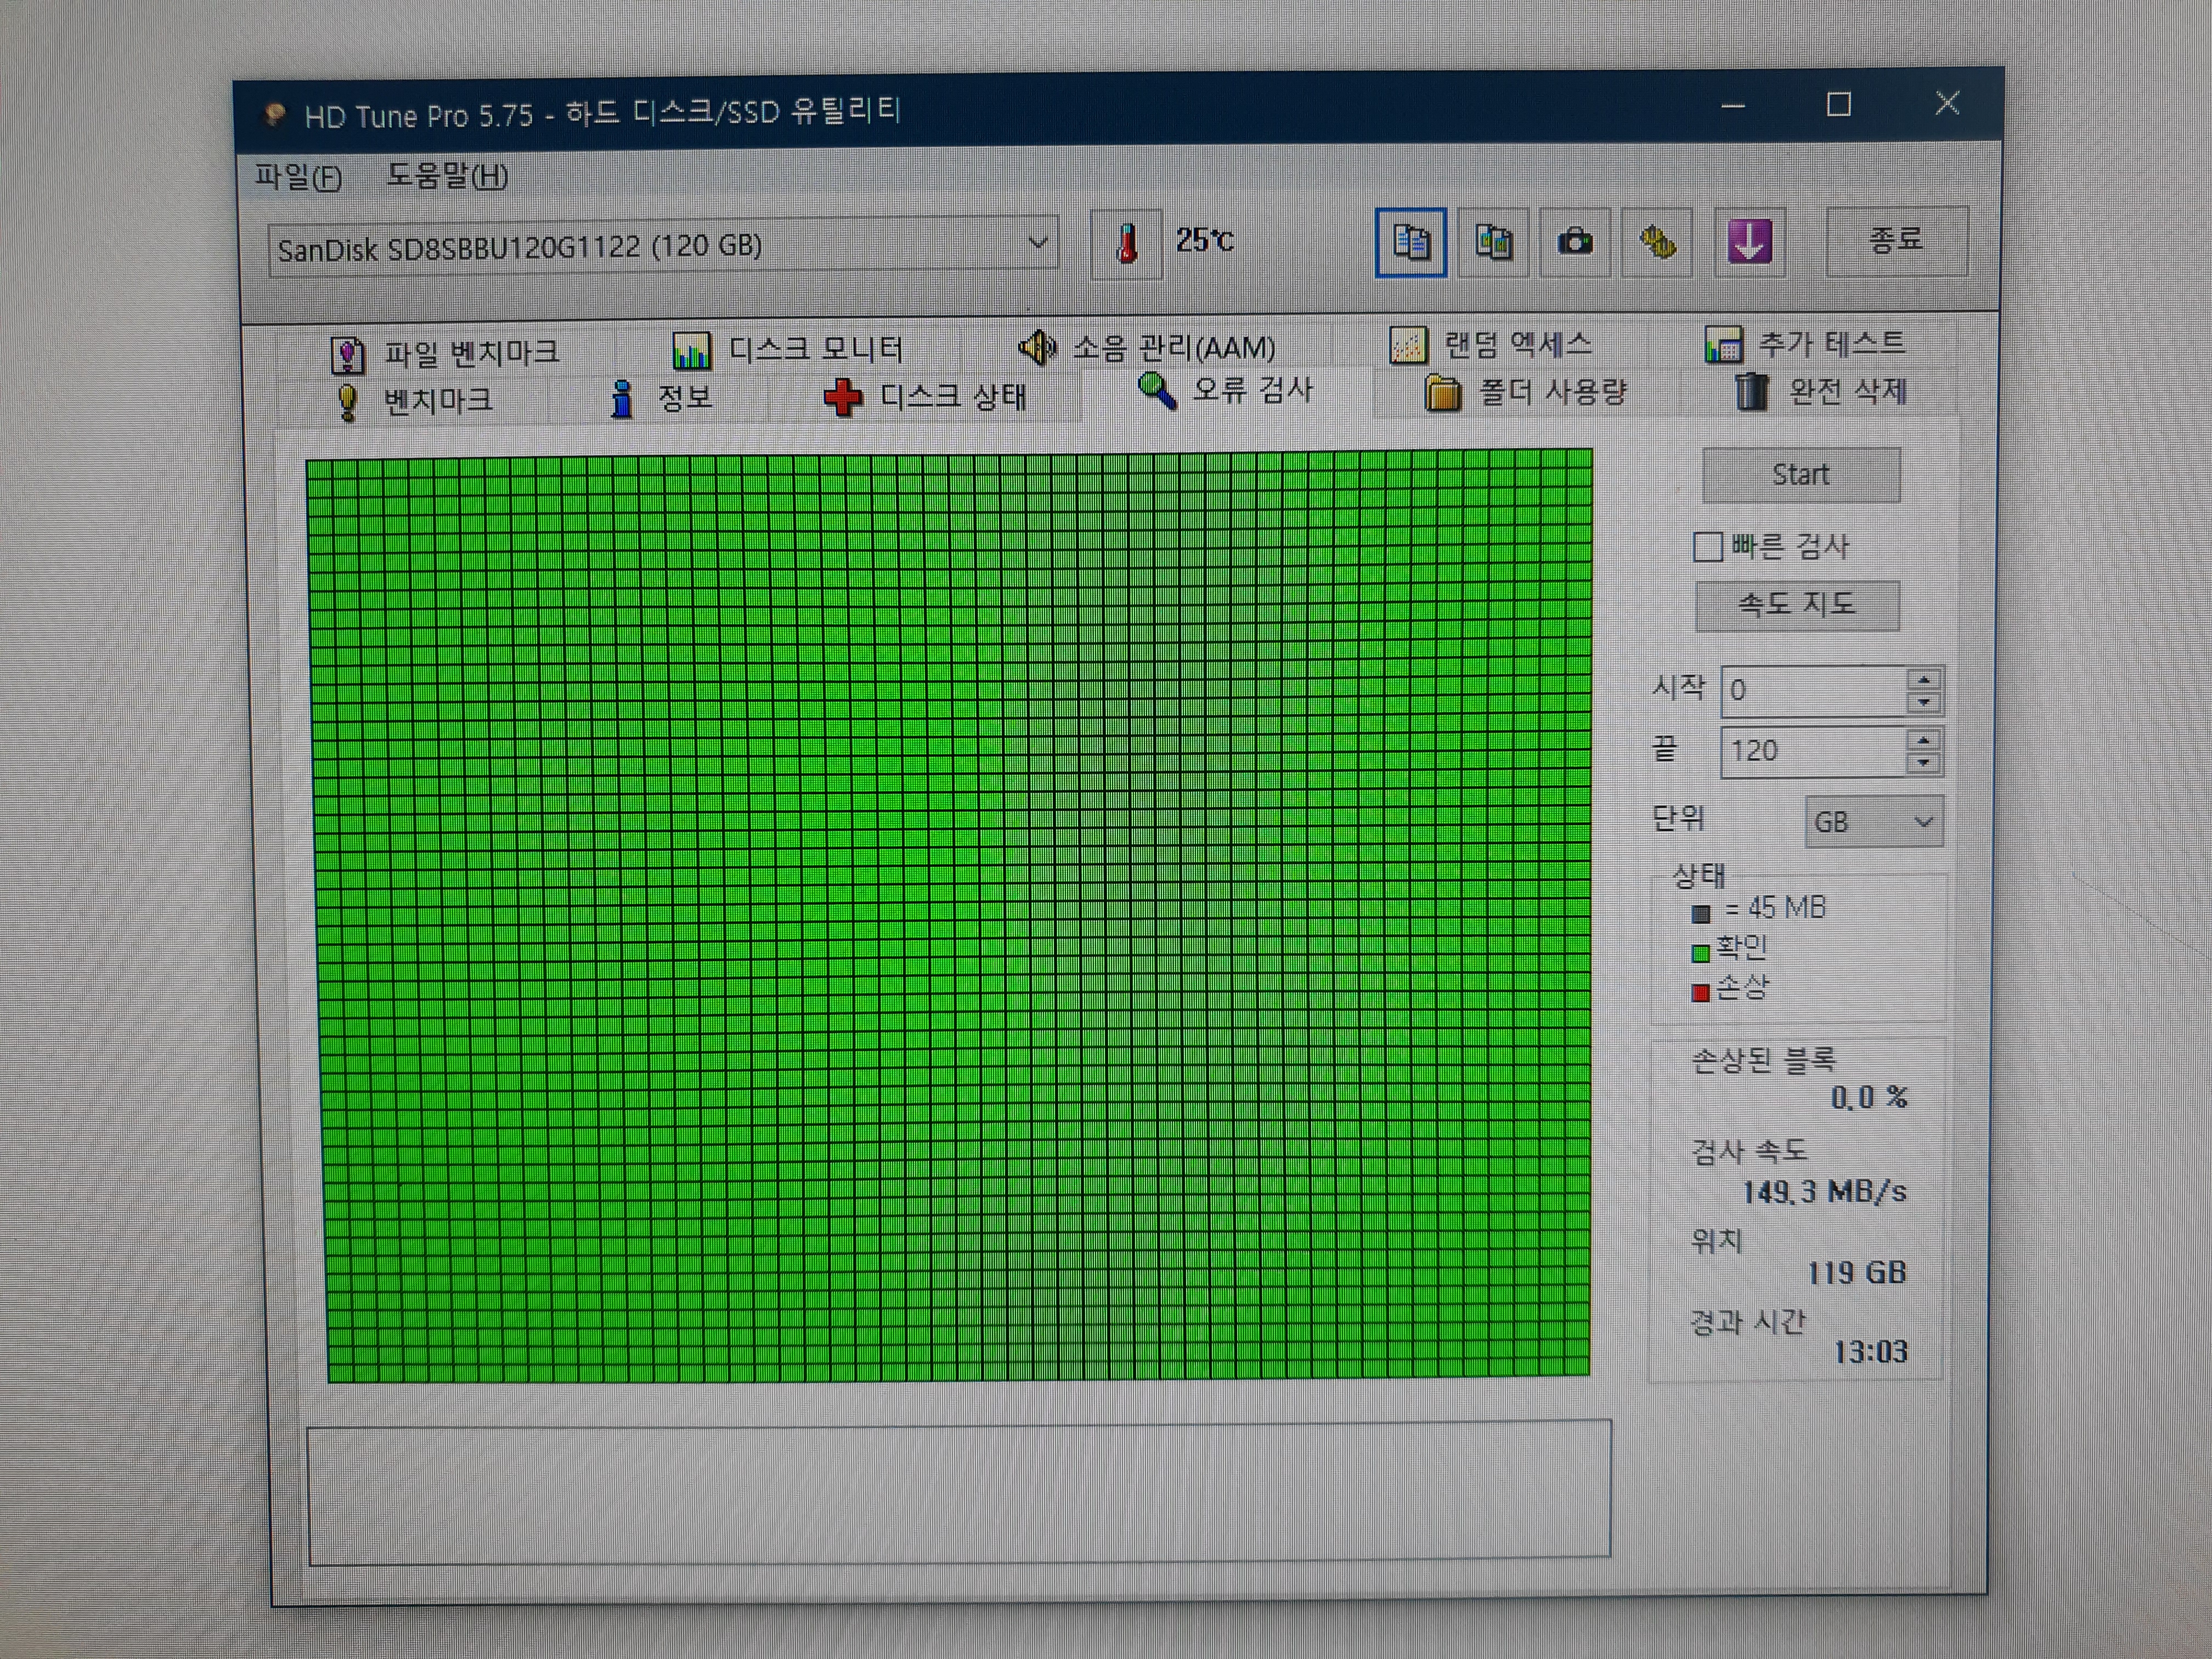Image resolution: width=2212 pixels, height=1659 pixels.
Task: Decrease the 끝 end value stepper
Action: click(x=1923, y=763)
